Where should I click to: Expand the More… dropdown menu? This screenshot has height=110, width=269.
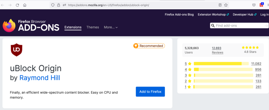[111, 27]
